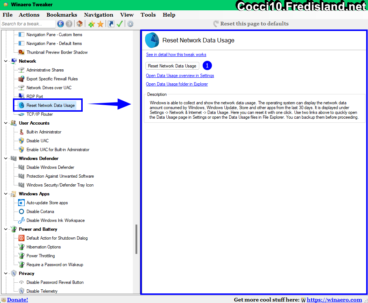
Task: Go to the Home page icon
Action: (x=80, y=24)
